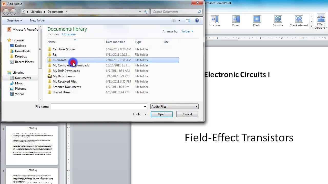Screen dimensions: 328x184
Task: Sort by Type column header
Action: (148, 42)
